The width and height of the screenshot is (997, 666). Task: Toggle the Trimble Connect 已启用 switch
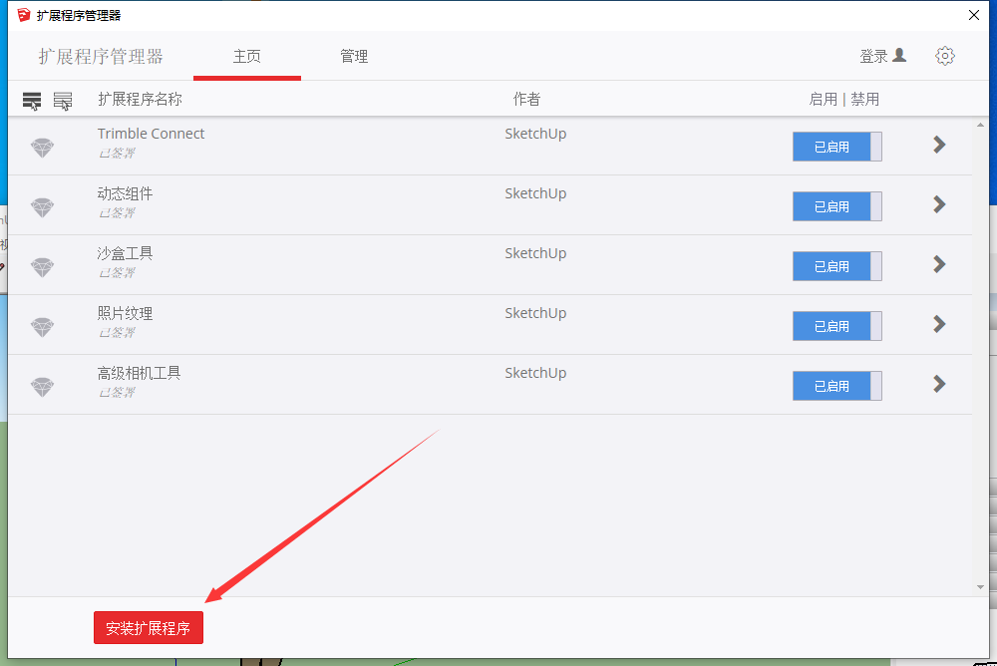point(836,147)
